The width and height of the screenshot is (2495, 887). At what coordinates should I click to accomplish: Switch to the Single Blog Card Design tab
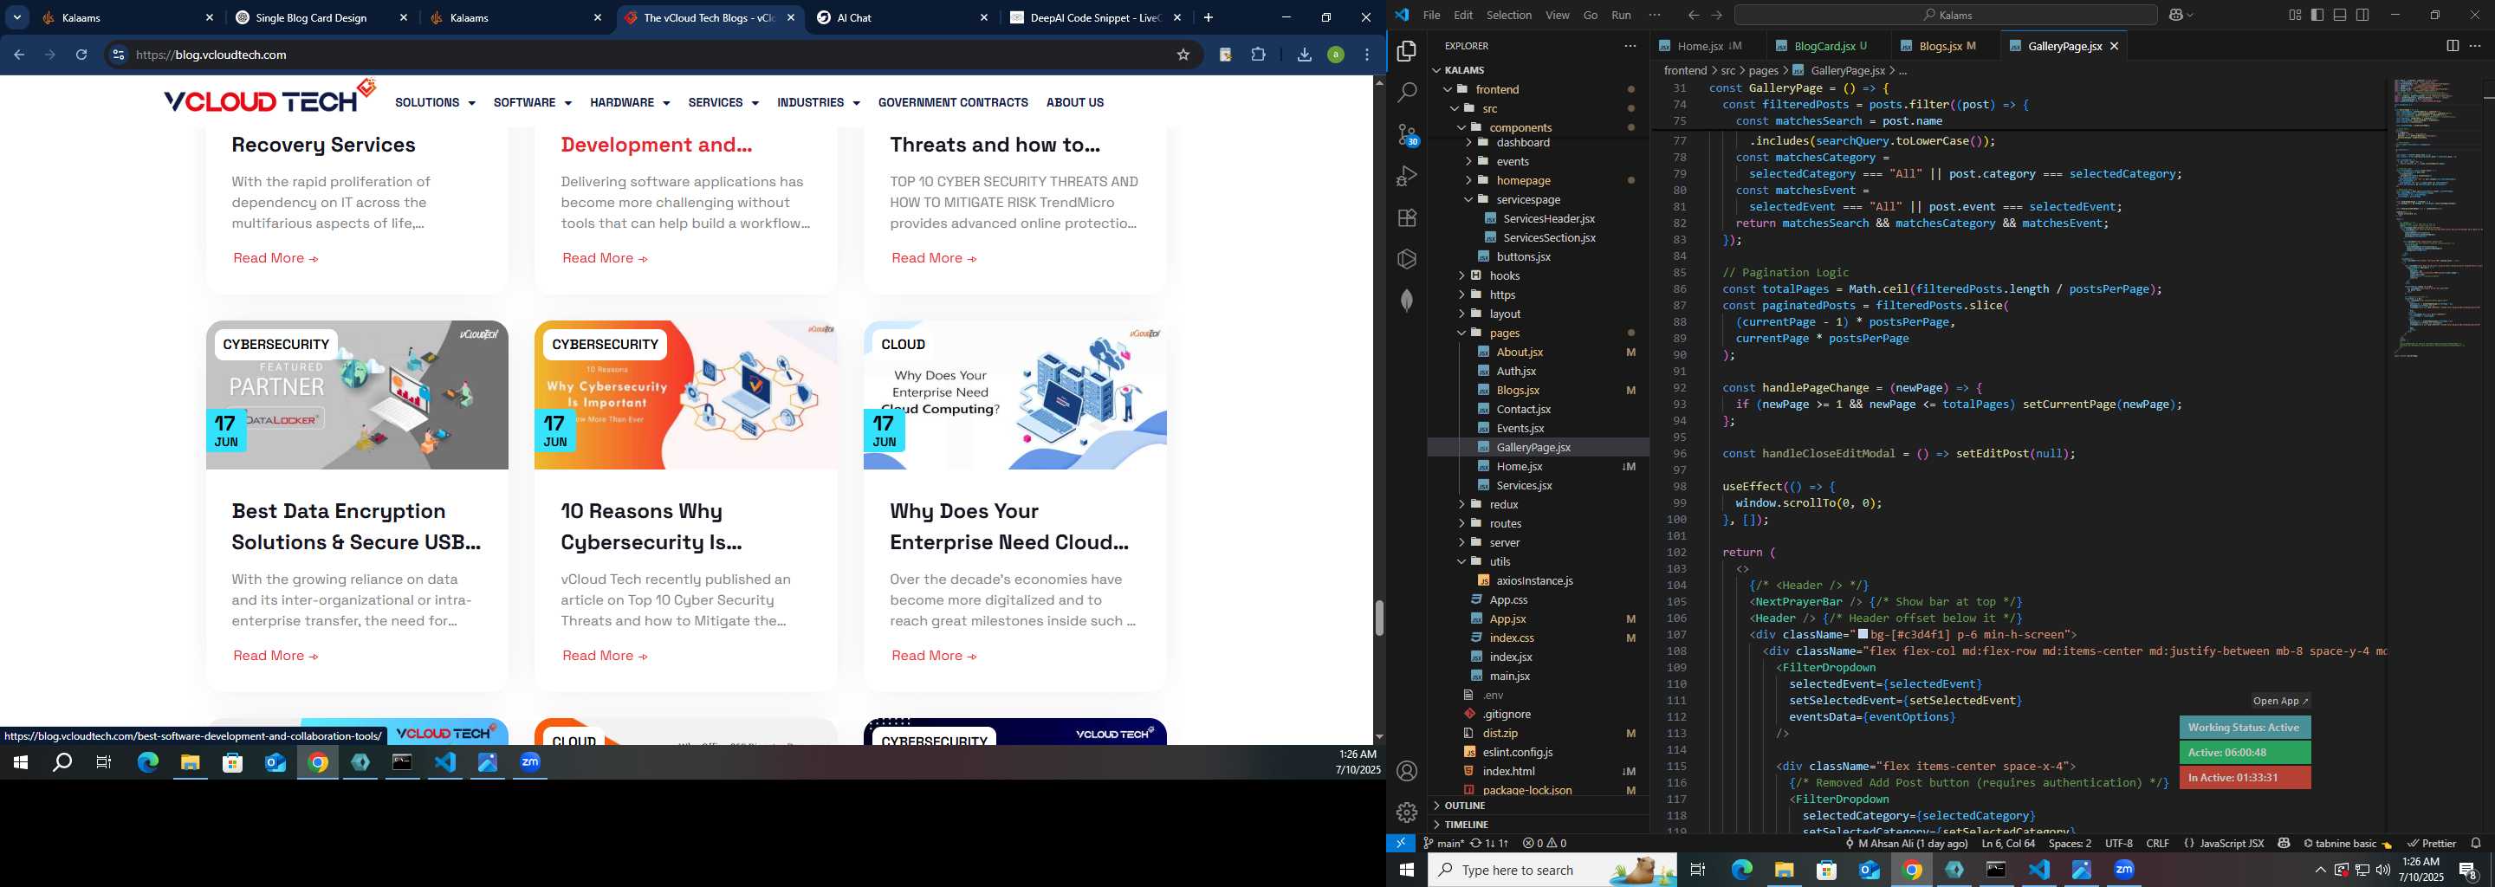[x=321, y=17]
